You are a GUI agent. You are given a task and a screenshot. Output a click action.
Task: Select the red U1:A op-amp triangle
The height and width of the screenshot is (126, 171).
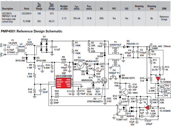pyautogui.click(x=148, y=108)
